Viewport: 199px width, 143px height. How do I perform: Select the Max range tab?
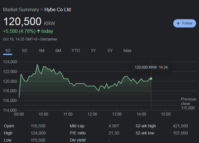point(127,51)
